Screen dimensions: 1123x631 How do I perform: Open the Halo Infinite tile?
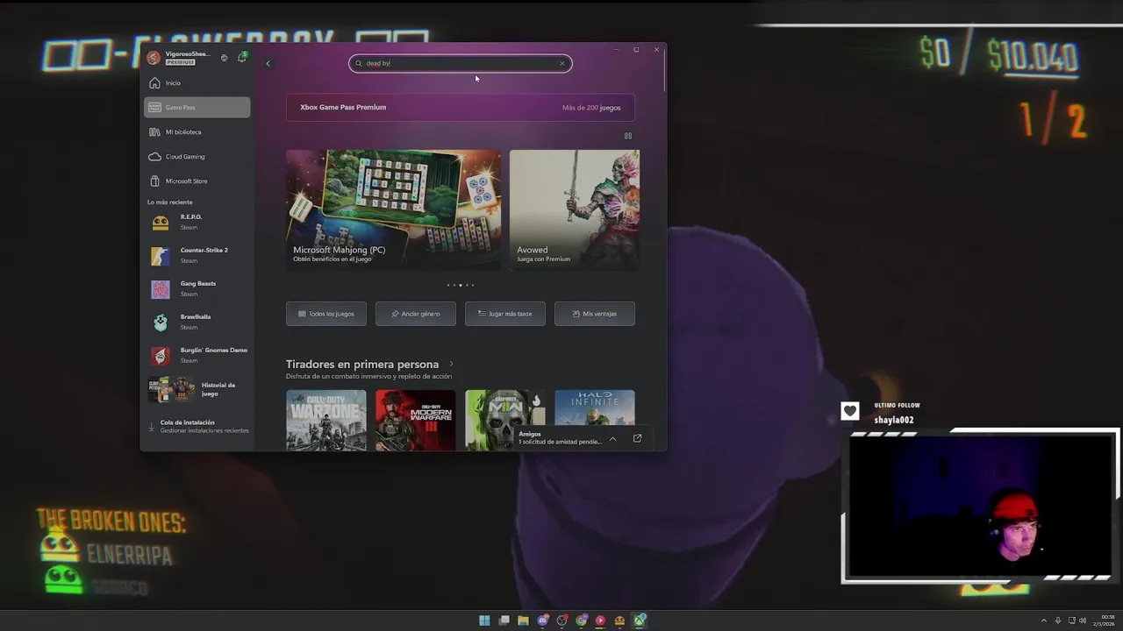[595, 409]
